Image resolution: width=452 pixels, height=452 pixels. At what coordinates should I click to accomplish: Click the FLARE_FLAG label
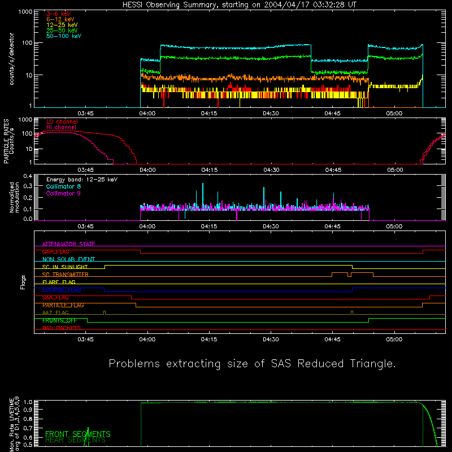point(59,282)
